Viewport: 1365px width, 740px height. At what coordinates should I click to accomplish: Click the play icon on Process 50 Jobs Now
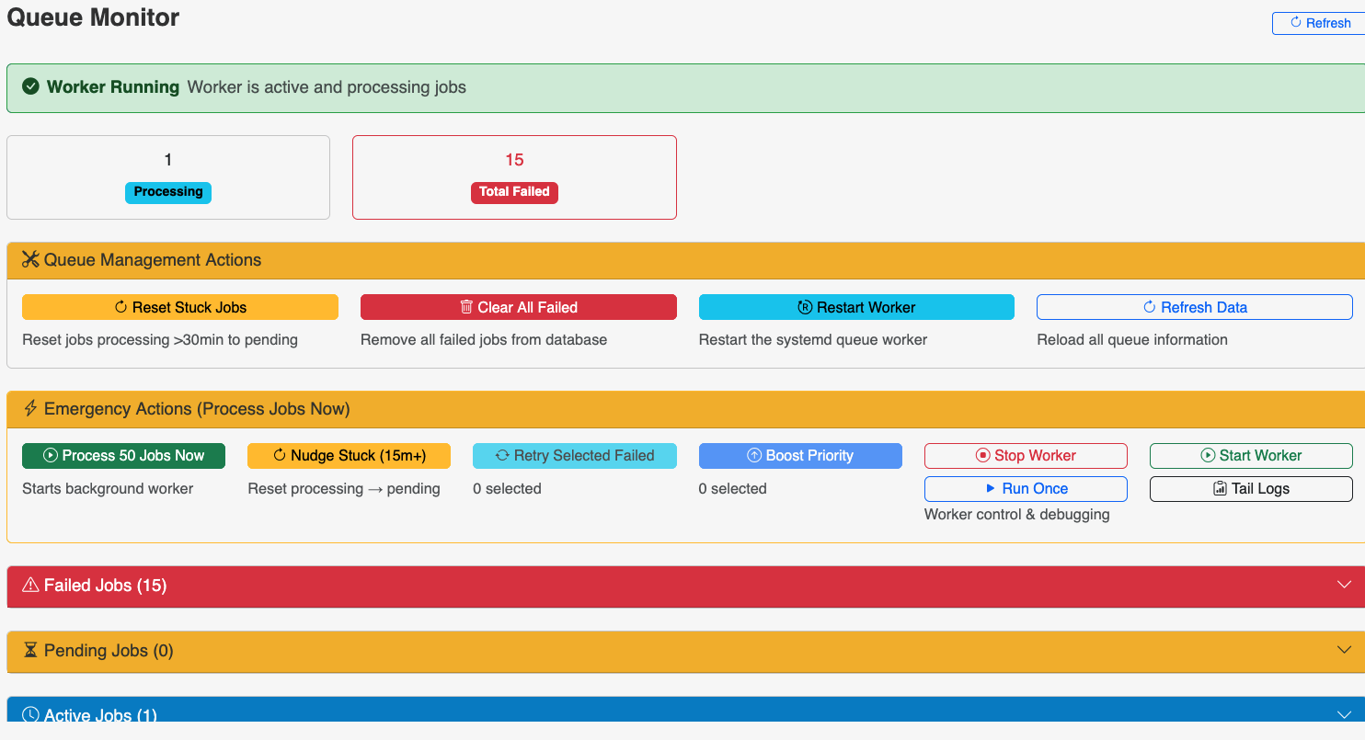click(52, 456)
